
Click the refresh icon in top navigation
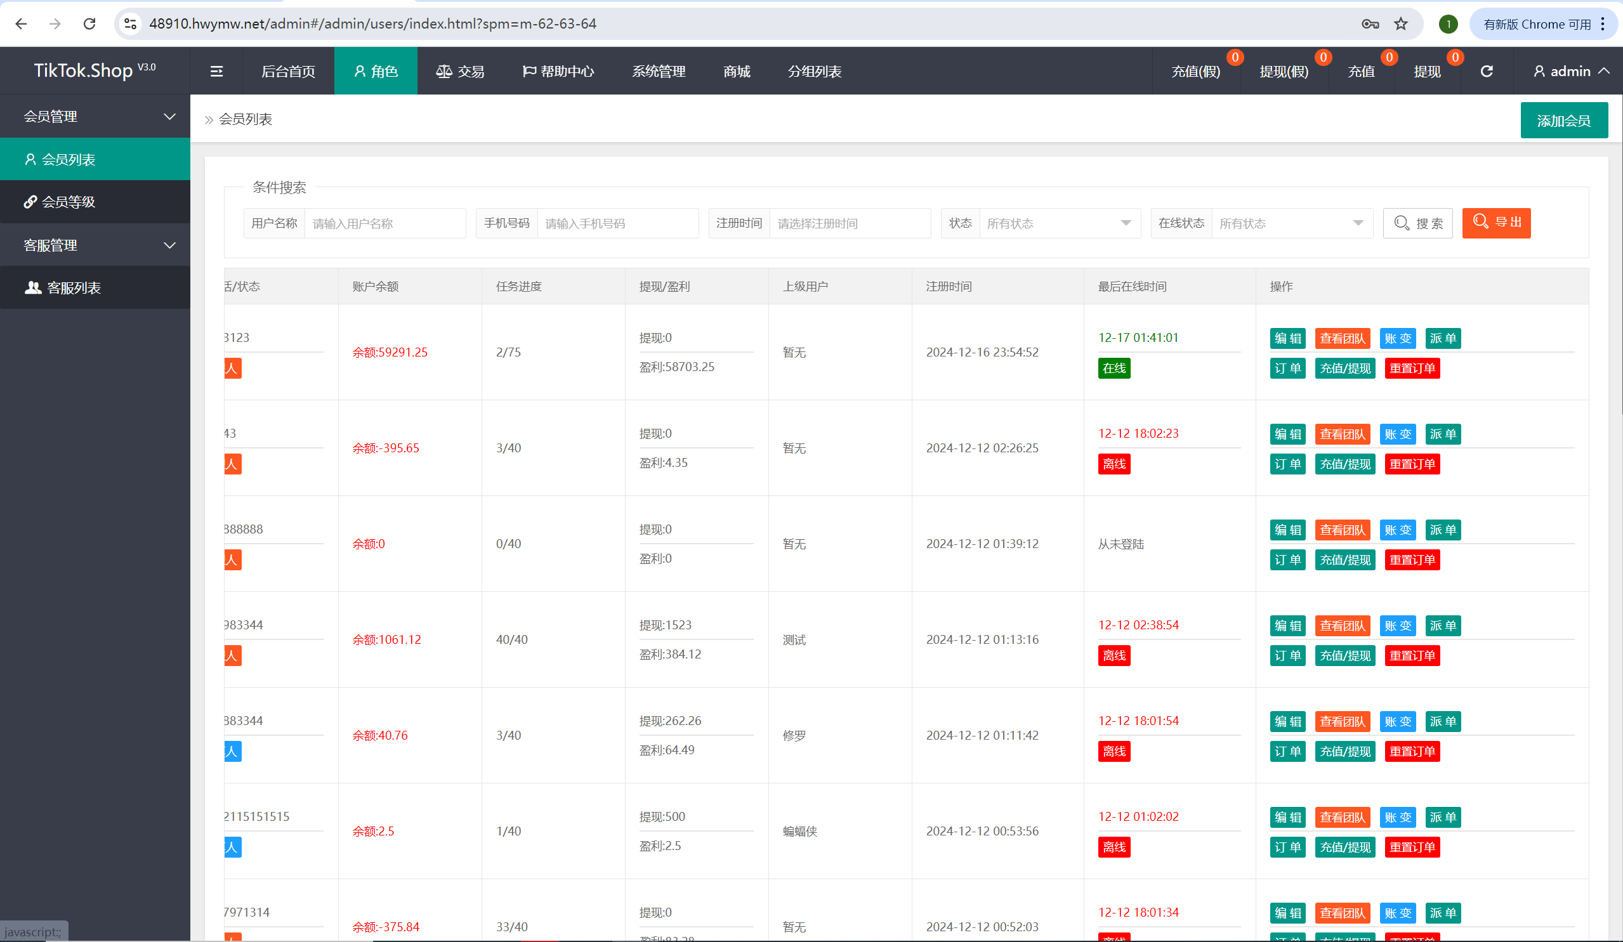point(1487,72)
